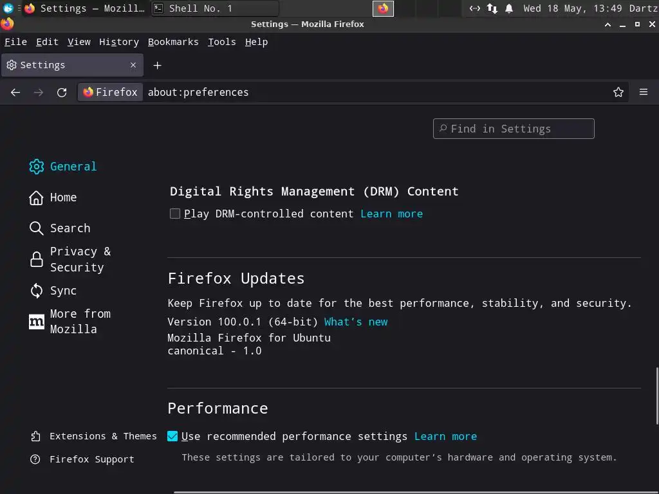
Task: Click the vertical scrollbar thumb
Action: pyautogui.click(x=657, y=396)
